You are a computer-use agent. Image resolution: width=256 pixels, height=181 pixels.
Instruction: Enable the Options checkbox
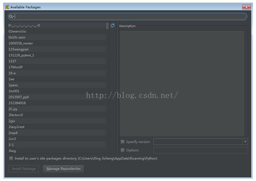(x=123, y=150)
